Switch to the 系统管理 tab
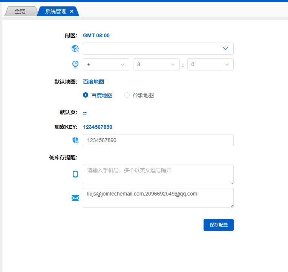Image resolution: width=288 pixels, height=272 pixels. point(55,11)
